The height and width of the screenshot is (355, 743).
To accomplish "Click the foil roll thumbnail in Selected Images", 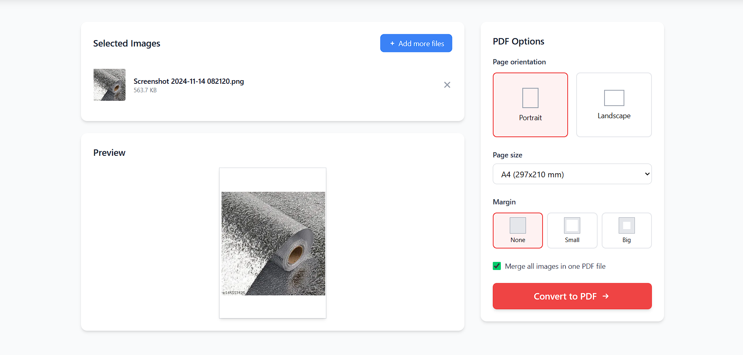I will (109, 85).
